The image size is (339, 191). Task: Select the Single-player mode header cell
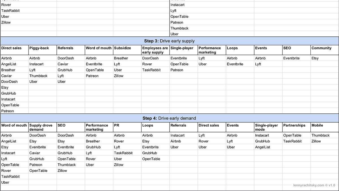coord(268,127)
